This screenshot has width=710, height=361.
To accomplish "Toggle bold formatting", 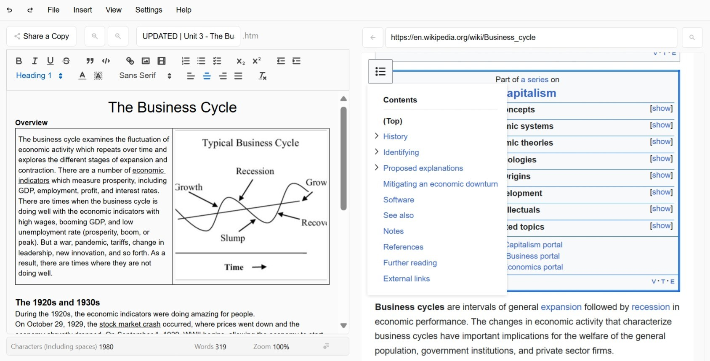I will [19, 61].
